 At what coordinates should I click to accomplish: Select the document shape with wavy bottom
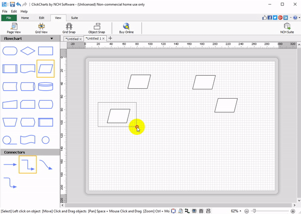tap(28, 69)
